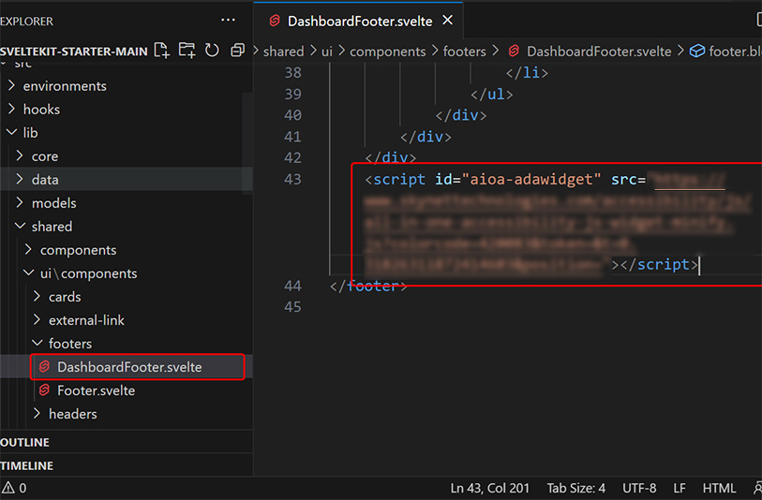Viewport: 762px width, 500px height.
Task: Collapse all folders in Explorer
Action: coord(237,51)
